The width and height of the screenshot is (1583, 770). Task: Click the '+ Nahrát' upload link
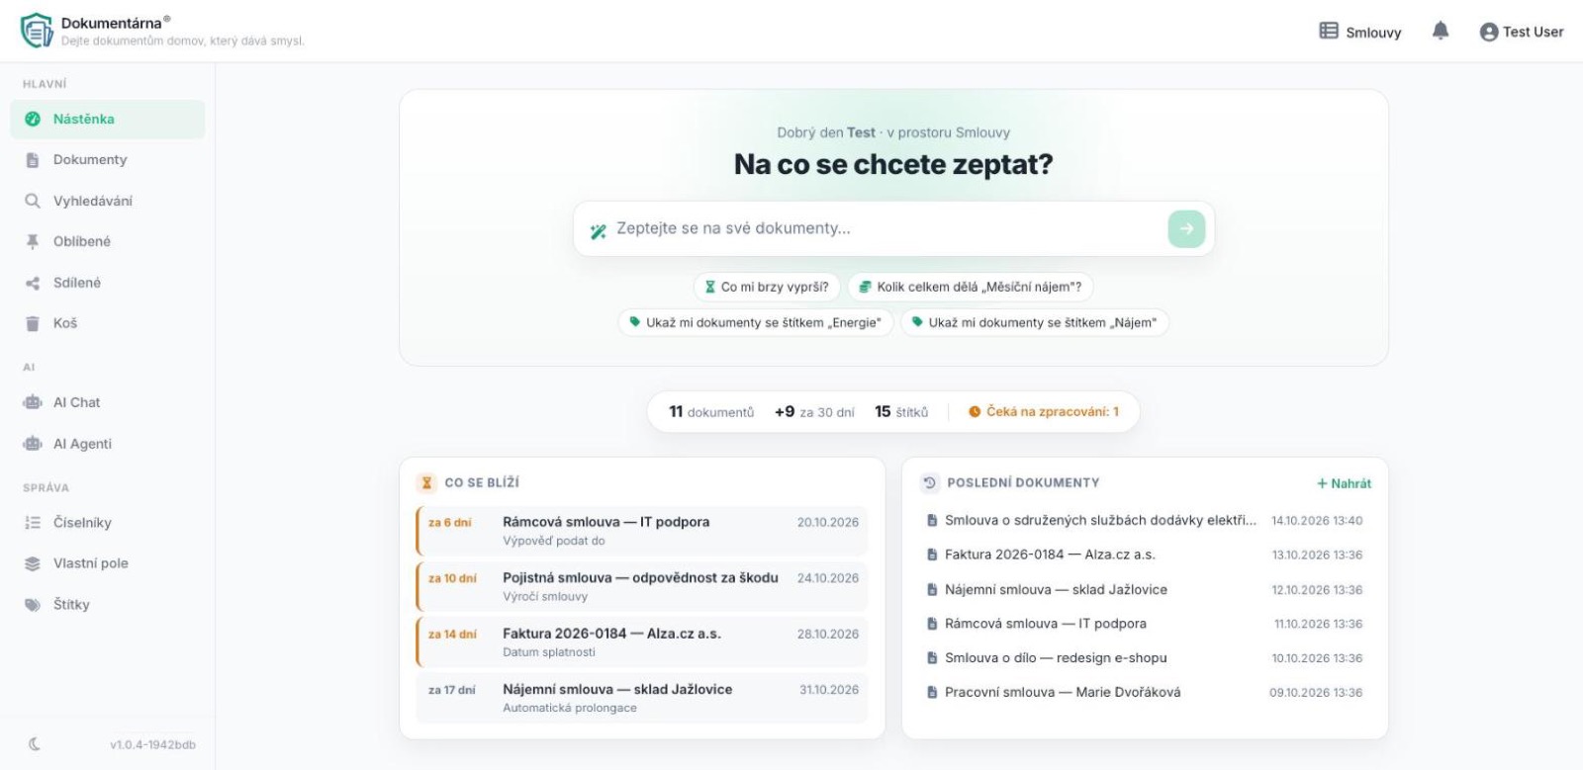1344,483
